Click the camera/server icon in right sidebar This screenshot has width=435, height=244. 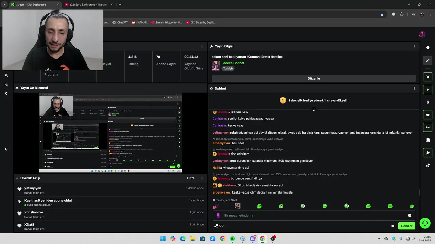point(428,140)
